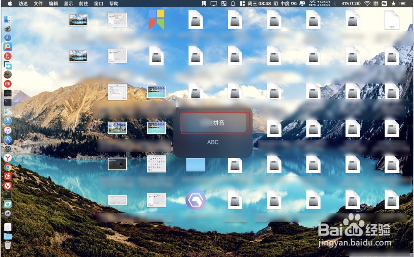This screenshot has height=257, width=414.
Task: Open Launchpad rocket icon in the Dock
Action: [8, 28]
